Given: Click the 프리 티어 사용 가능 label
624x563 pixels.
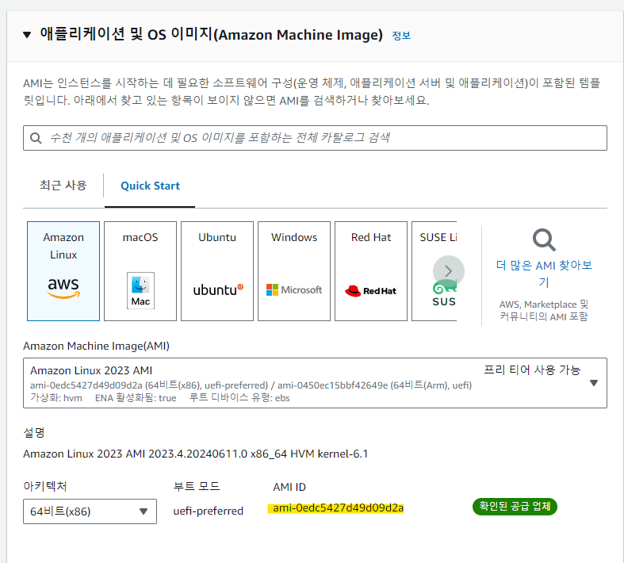Looking at the screenshot, I should click(532, 370).
